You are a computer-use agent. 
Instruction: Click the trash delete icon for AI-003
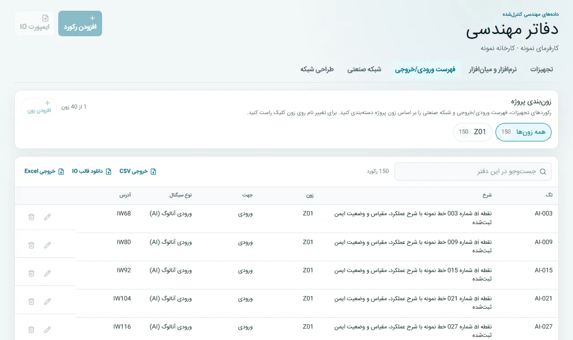tap(31, 217)
